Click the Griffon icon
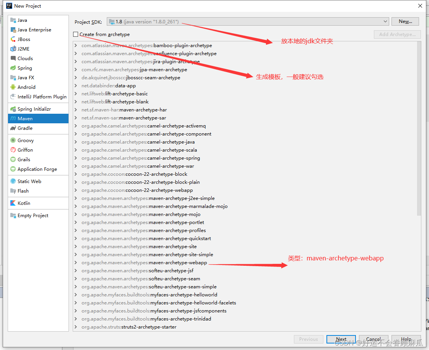429x350 pixels. click(x=13, y=150)
